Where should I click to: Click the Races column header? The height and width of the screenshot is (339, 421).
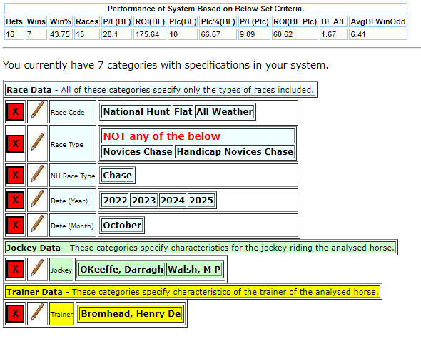(x=87, y=21)
